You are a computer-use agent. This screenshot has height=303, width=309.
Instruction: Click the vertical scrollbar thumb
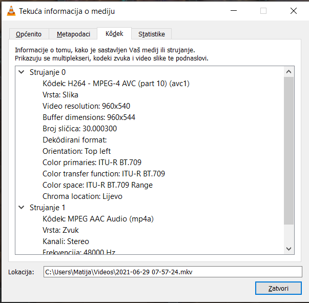click(x=289, y=151)
